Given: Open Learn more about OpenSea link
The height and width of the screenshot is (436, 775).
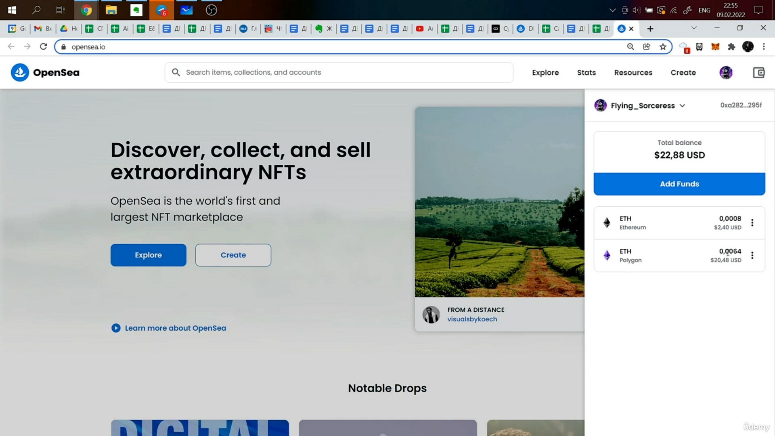Looking at the screenshot, I should point(175,328).
